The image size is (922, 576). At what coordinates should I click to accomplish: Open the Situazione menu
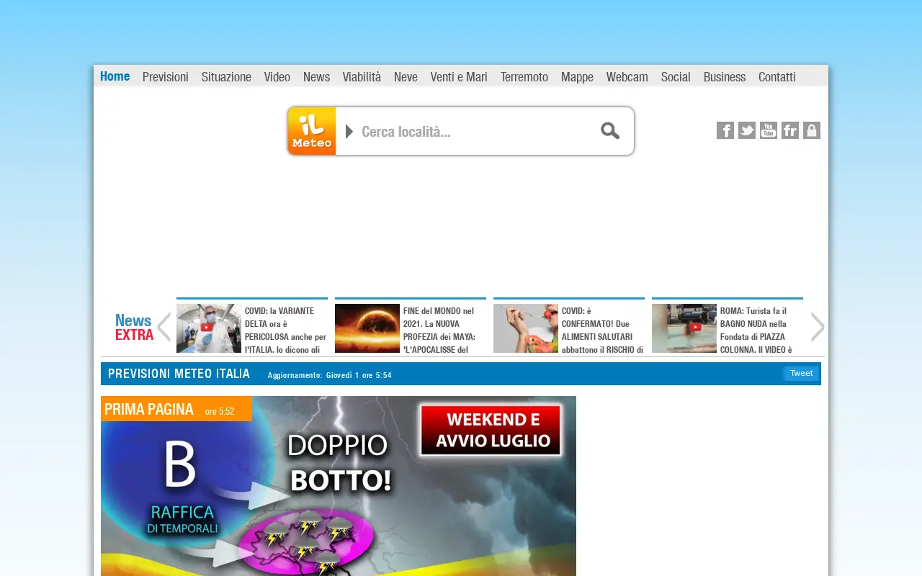point(226,77)
